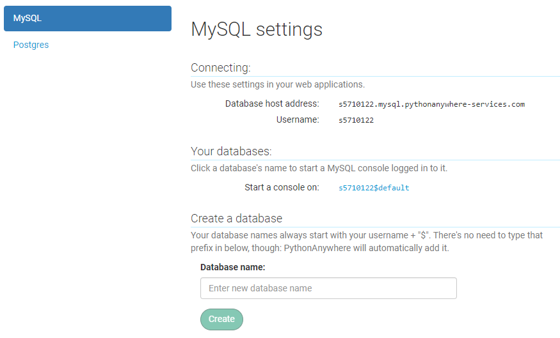This screenshot has height=338, width=560.
Task: Click the username prefix explanation paragraph
Action: pyautogui.click(x=367, y=242)
